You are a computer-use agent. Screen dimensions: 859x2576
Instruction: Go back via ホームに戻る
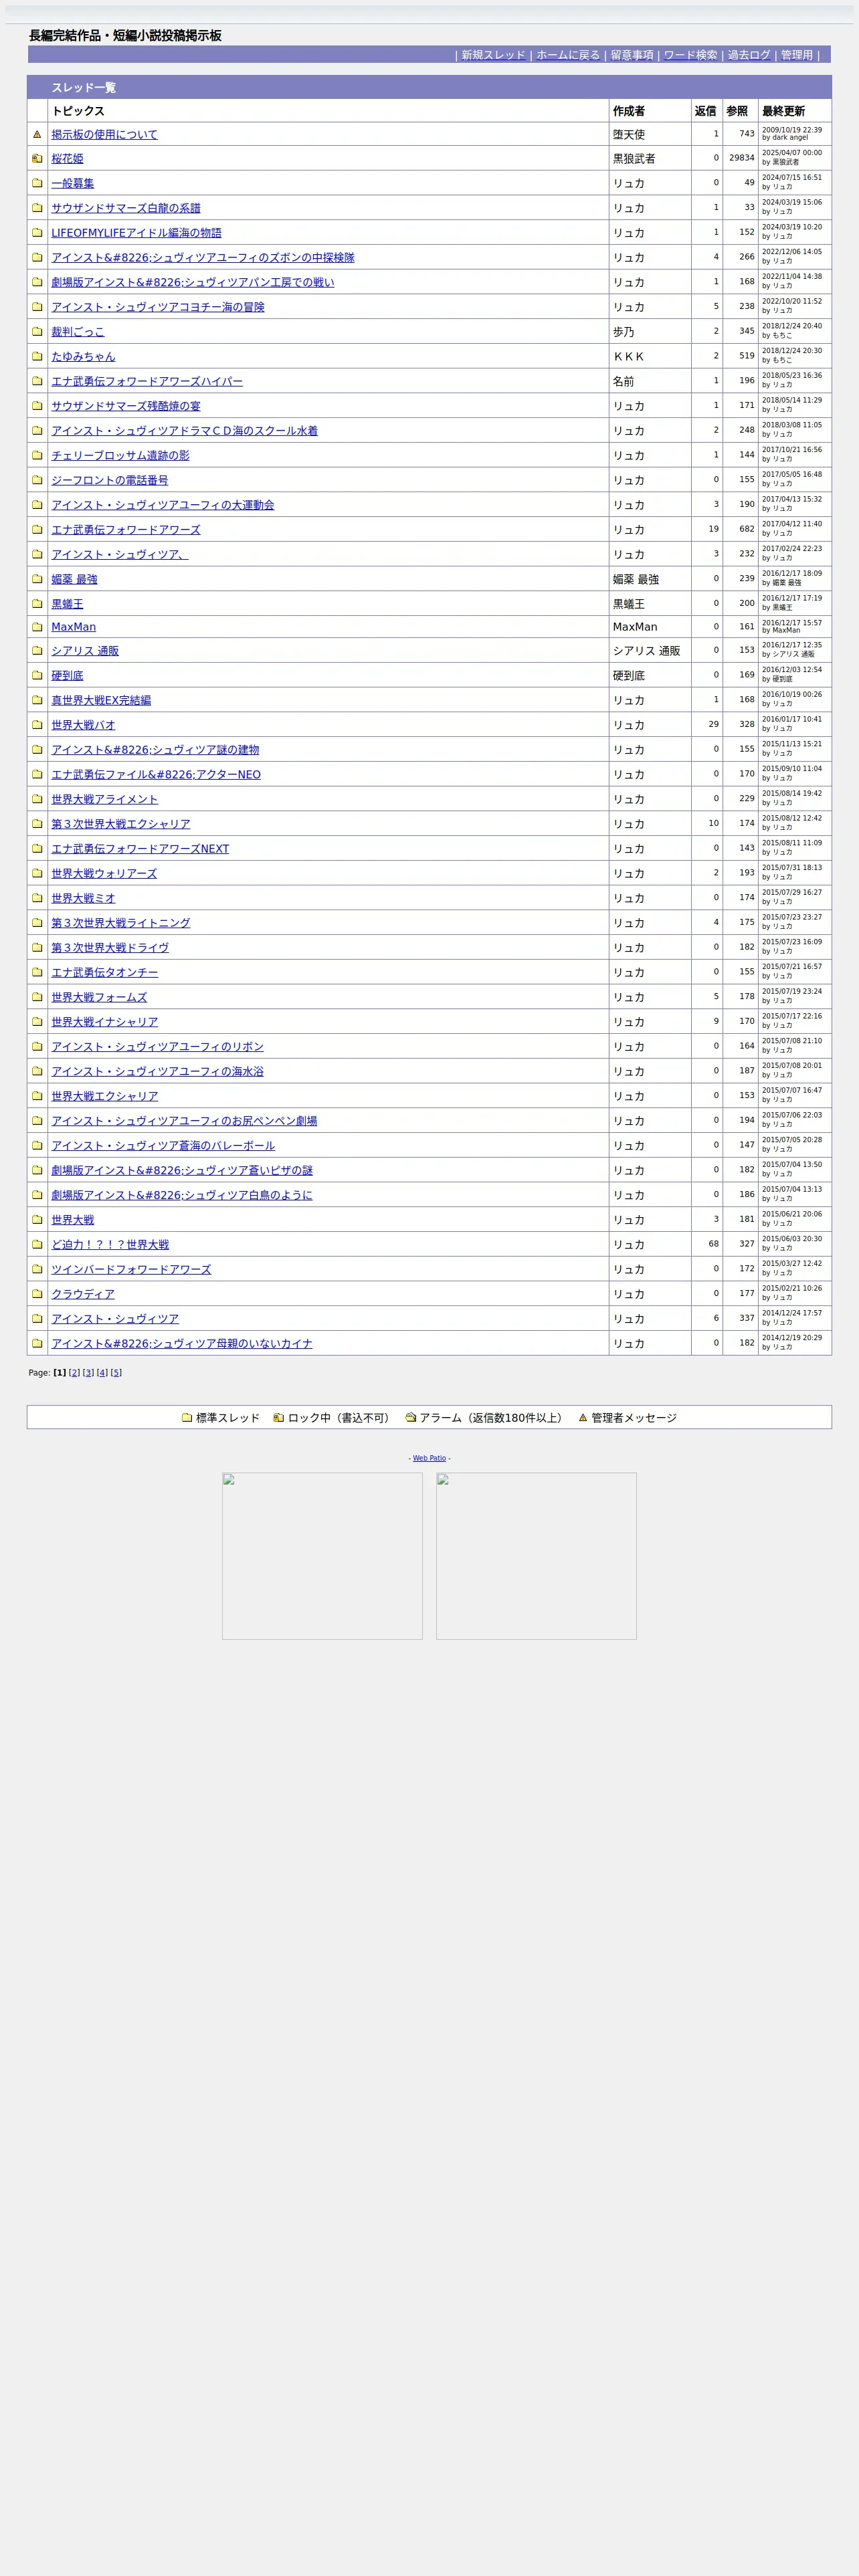coord(568,55)
